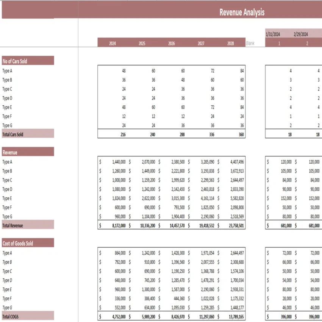Viewport: 322px width, 322px height.
Task: Click the Revenue Analysis title
Action: [242, 13]
